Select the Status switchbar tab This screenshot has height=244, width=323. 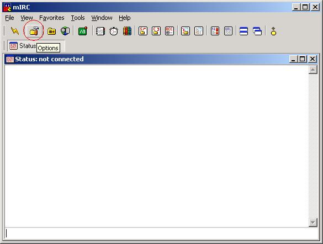coord(23,46)
